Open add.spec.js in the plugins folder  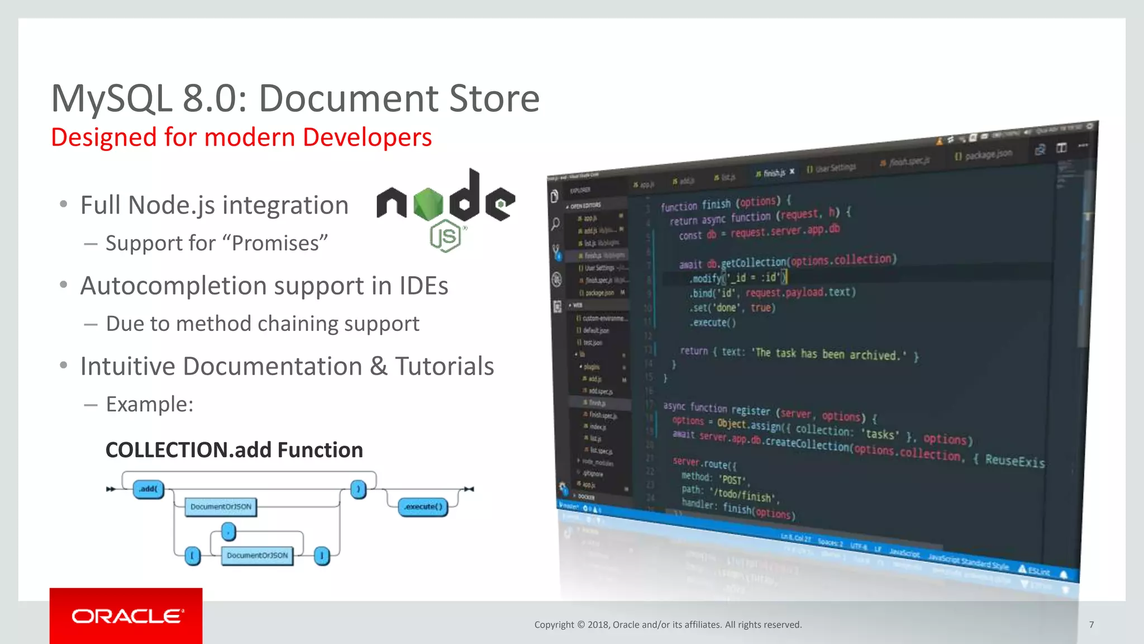click(598, 391)
